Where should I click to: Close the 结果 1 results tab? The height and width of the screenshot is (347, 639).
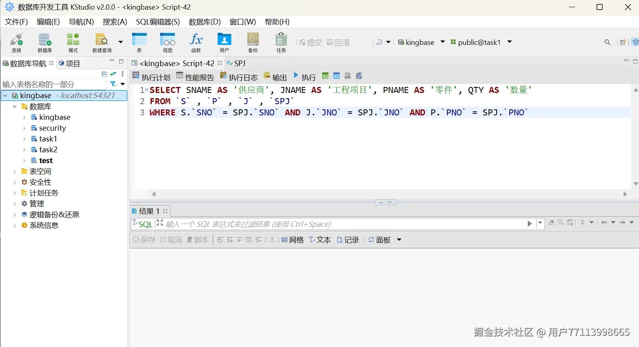165,211
